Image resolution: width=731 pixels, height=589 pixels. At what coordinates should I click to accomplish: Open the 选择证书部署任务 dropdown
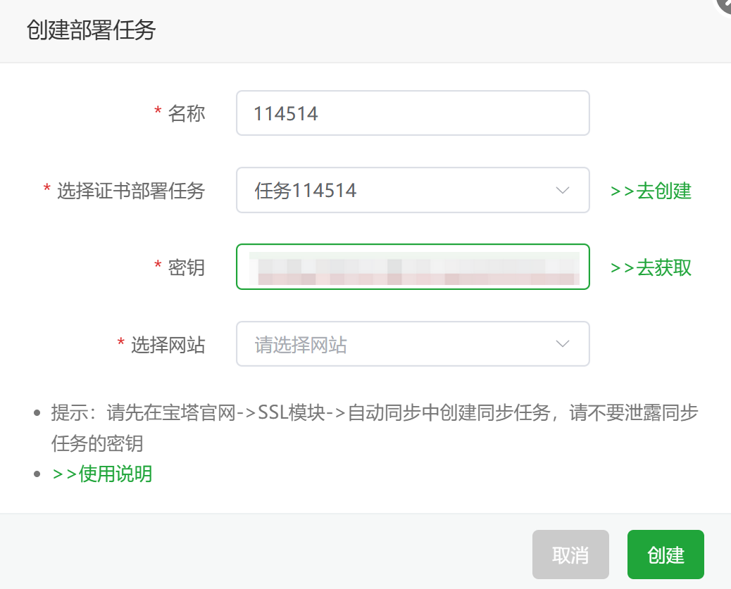pyautogui.click(x=413, y=190)
